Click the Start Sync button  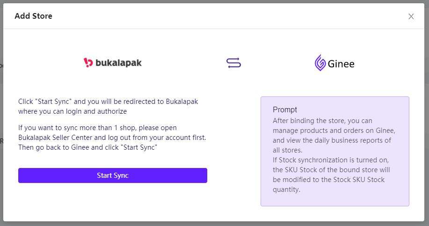click(113, 175)
